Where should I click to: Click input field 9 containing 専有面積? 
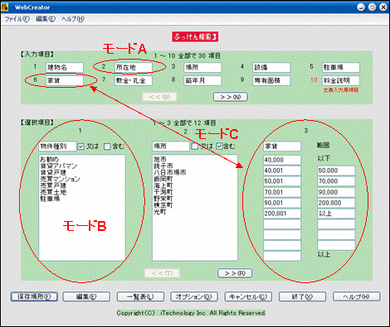coord(272,80)
